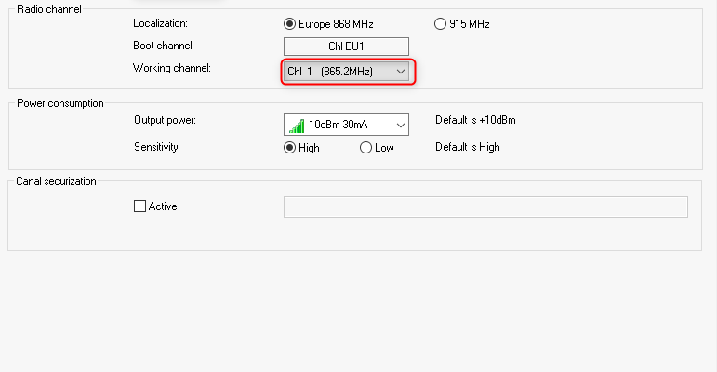This screenshot has width=717, height=372.
Task: Click the Default is +10dBm hint text
Action: coord(475,120)
